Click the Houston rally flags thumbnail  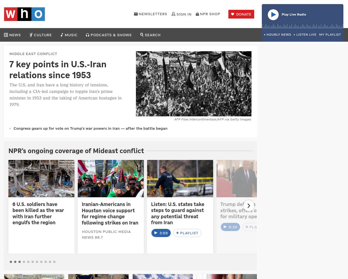pyautogui.click(x=111, y=178)
